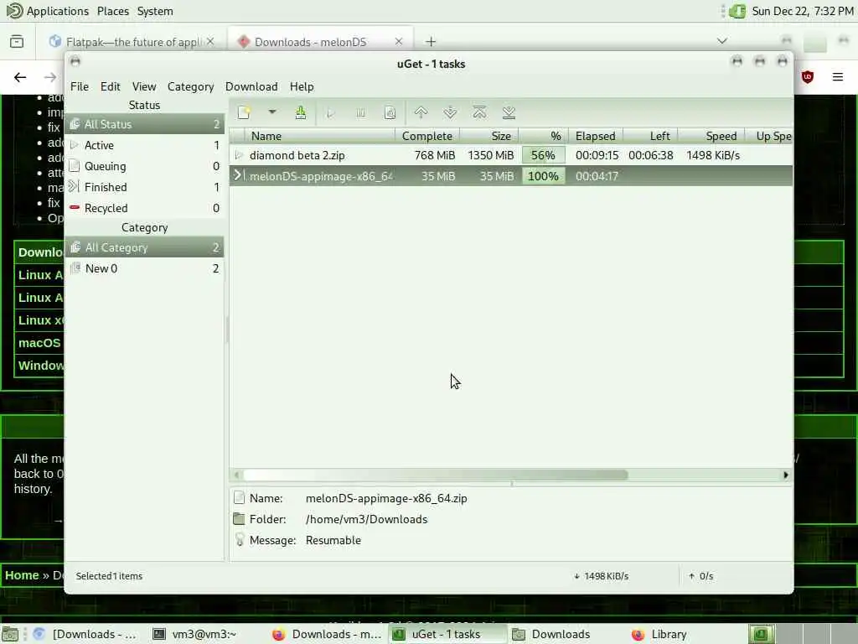Sort by the Complete column header
858x644 pixels.
pos(427,136)
